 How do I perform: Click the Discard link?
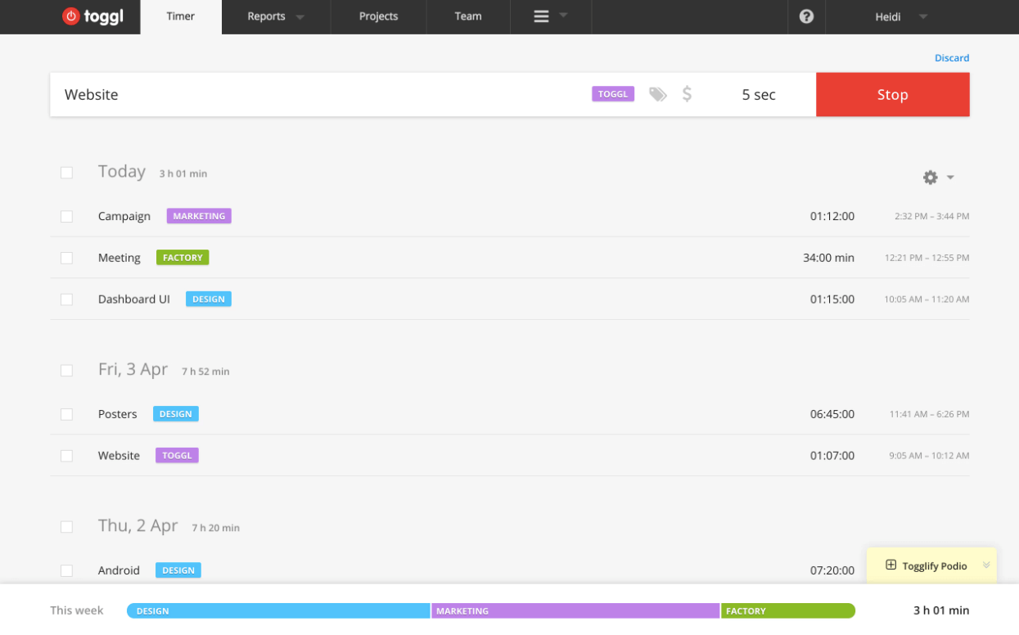click(x=952, y=58)
